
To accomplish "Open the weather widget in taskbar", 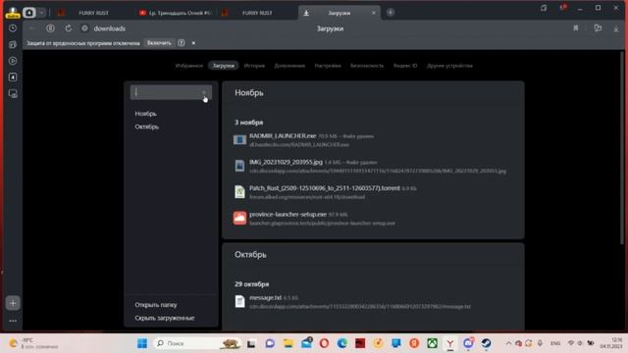I will [x=34, y=343].
